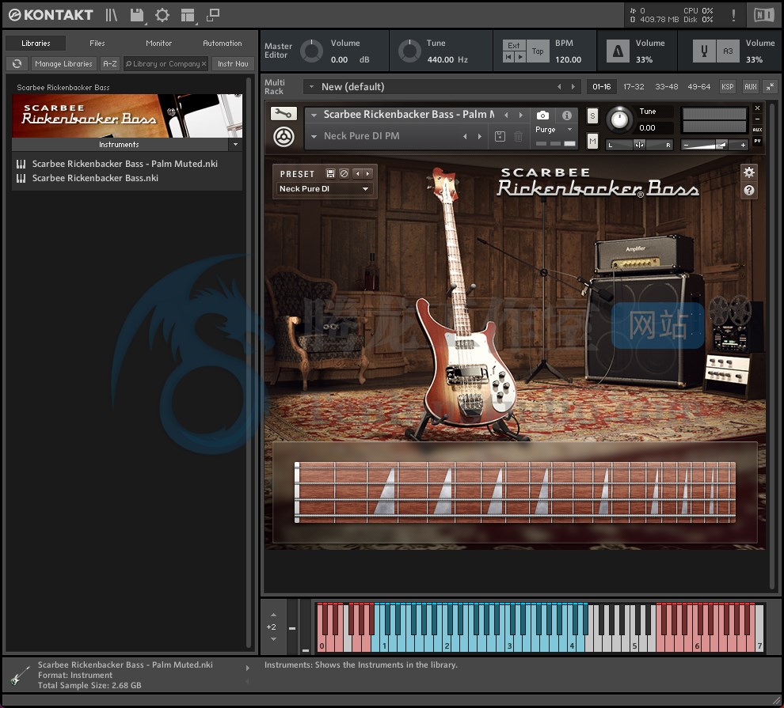Show instrument info view icon

pyautogui.click(x=566, y=115)
